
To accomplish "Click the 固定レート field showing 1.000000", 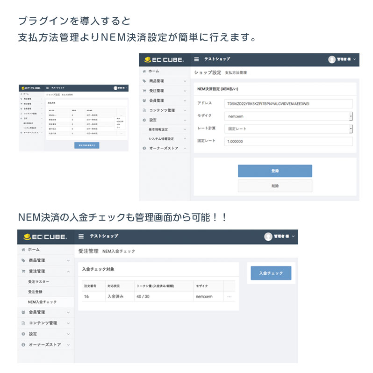I will [288, 141].
